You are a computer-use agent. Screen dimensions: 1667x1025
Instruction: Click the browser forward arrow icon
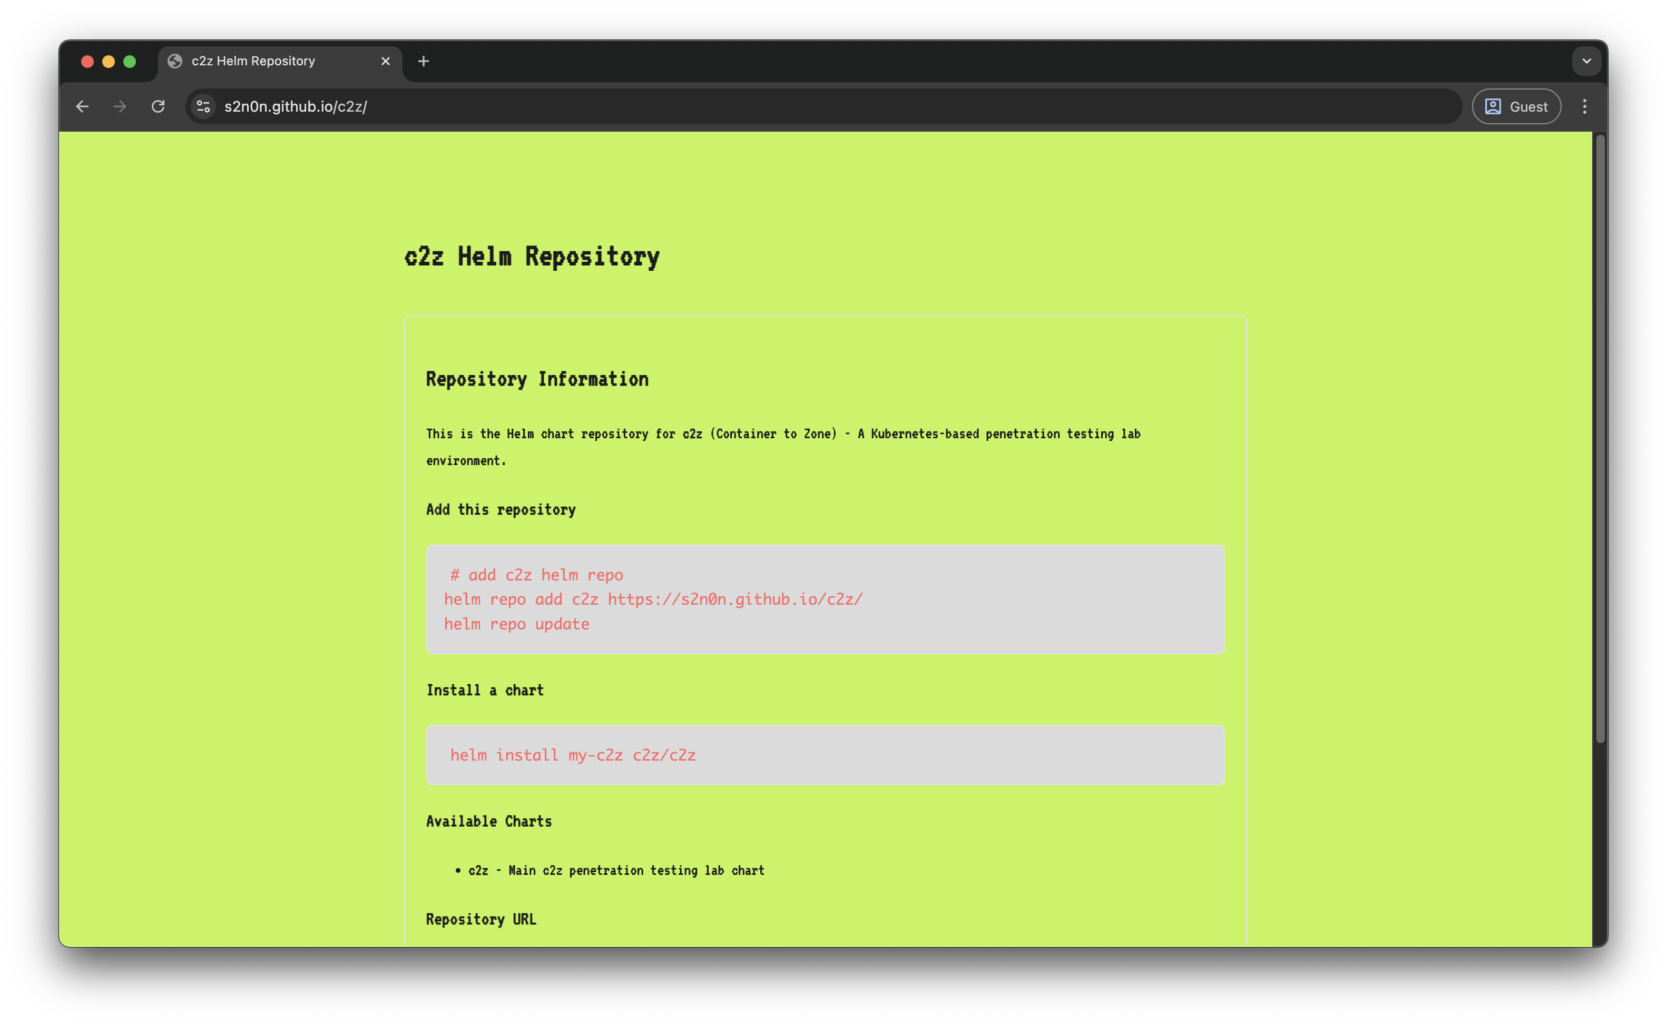(x=120, y=106)
